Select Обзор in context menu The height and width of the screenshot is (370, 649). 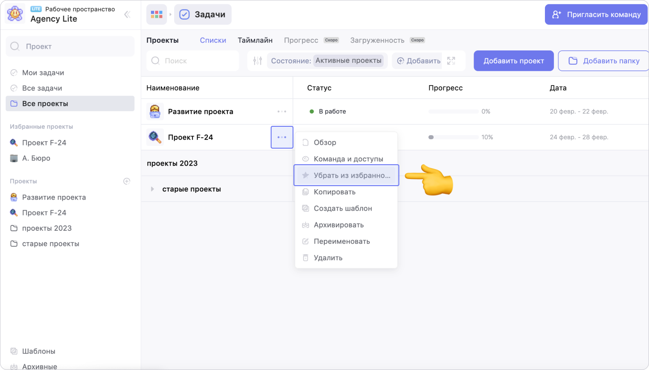(x=346, y=143)
